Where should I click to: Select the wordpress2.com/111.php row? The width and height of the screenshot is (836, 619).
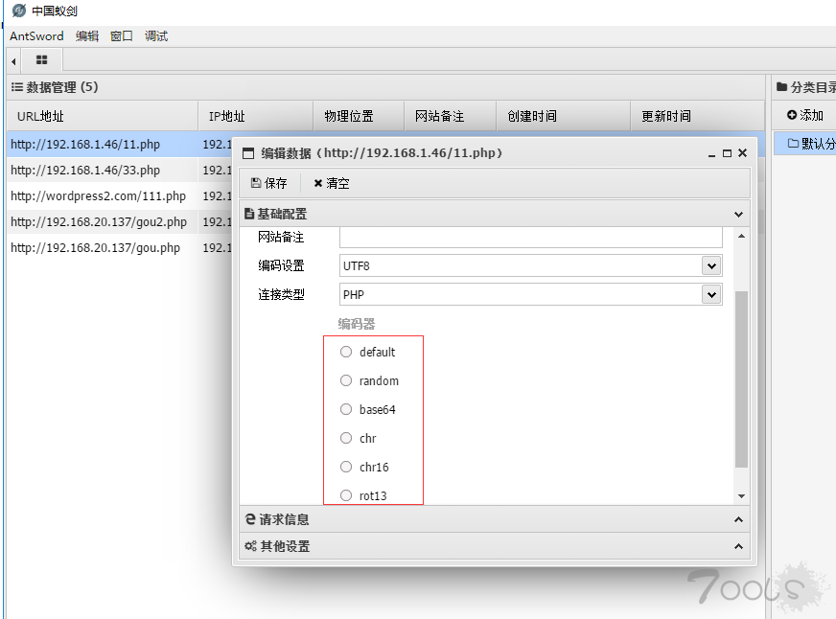(x=98, y=196)
